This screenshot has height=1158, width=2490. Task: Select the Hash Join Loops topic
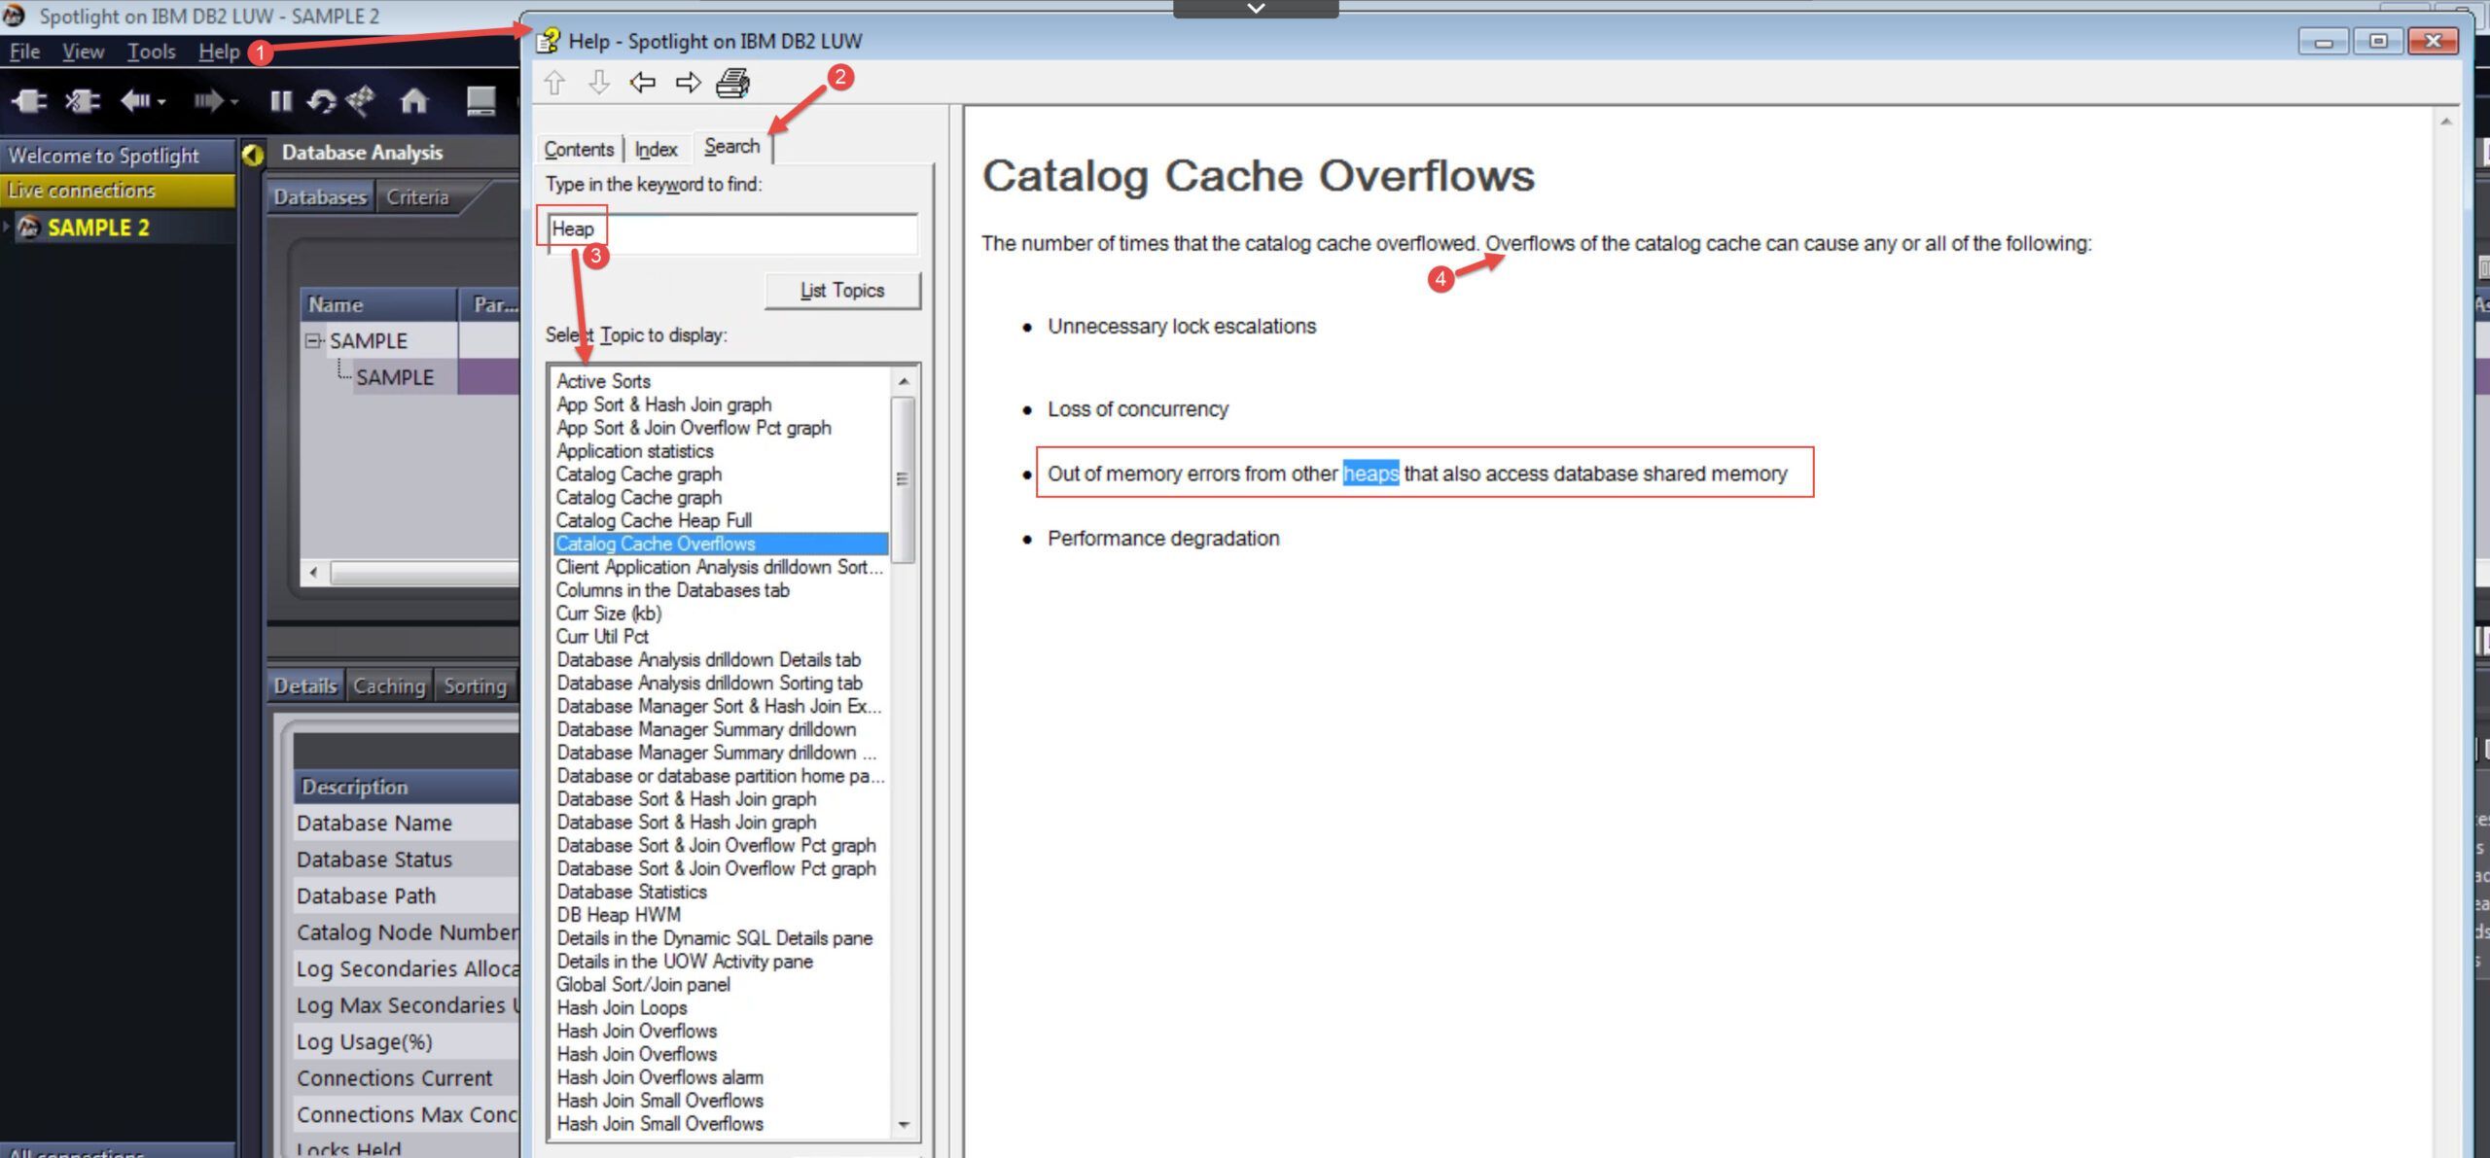[x=622, y=1008]
